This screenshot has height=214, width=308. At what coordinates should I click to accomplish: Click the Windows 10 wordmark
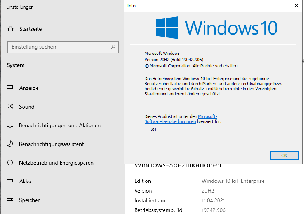click(x=231, y=28)
